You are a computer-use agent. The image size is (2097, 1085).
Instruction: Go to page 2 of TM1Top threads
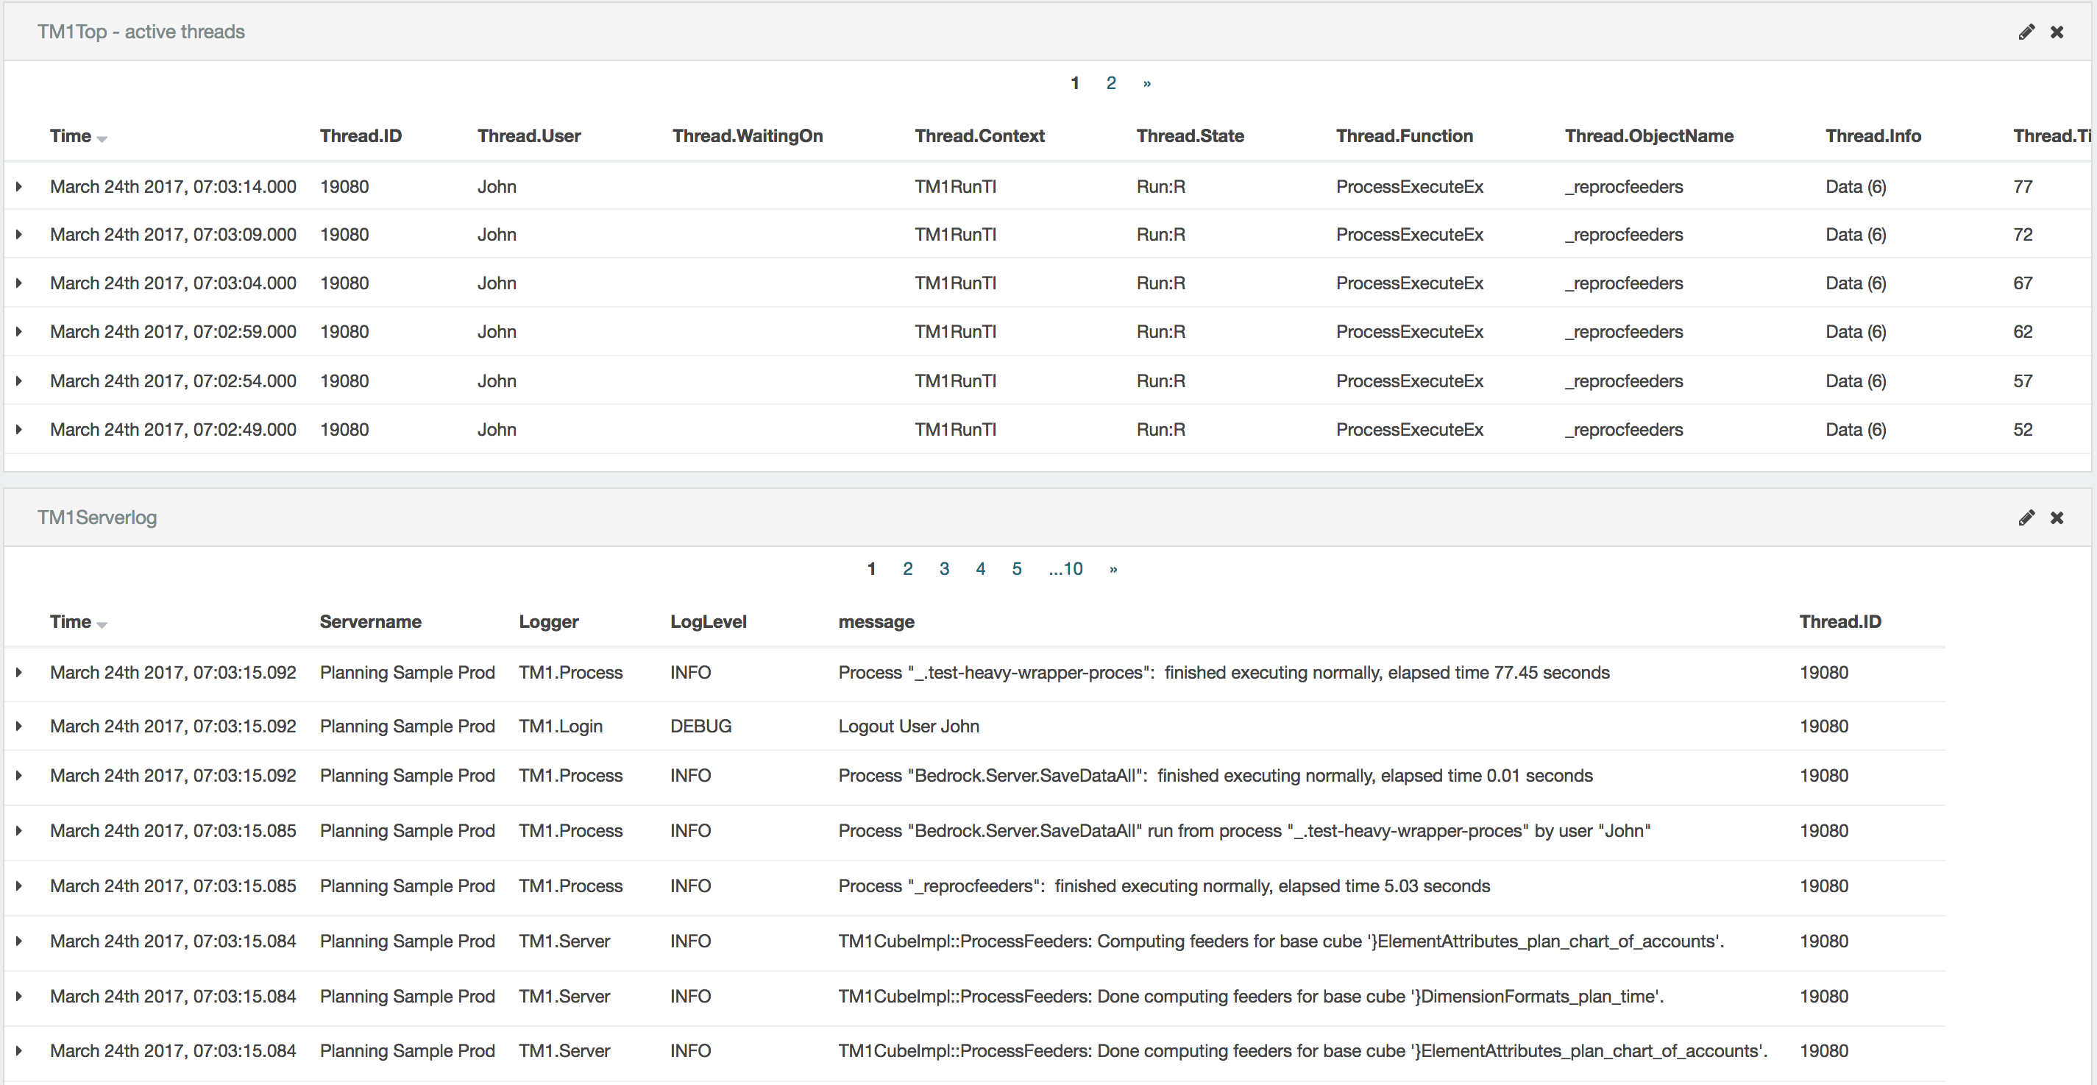(x=1111, y=82)
